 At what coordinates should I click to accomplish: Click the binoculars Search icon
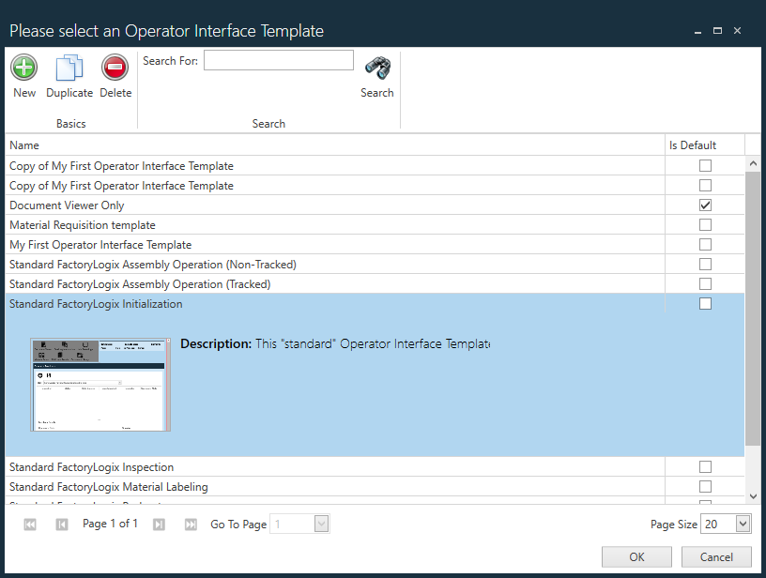click(x=376, y=68)
